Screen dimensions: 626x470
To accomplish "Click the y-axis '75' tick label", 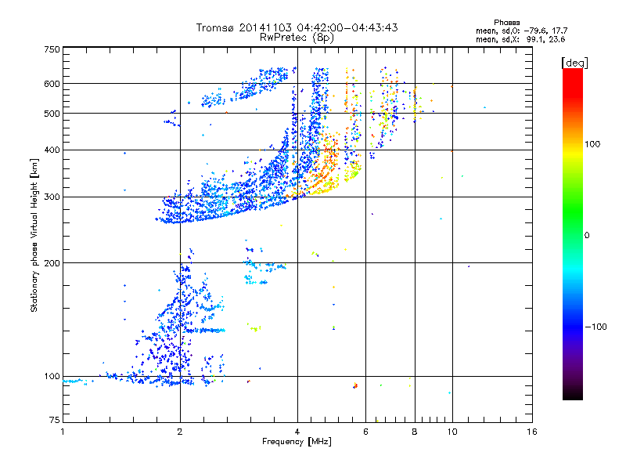I will (55, 420).
